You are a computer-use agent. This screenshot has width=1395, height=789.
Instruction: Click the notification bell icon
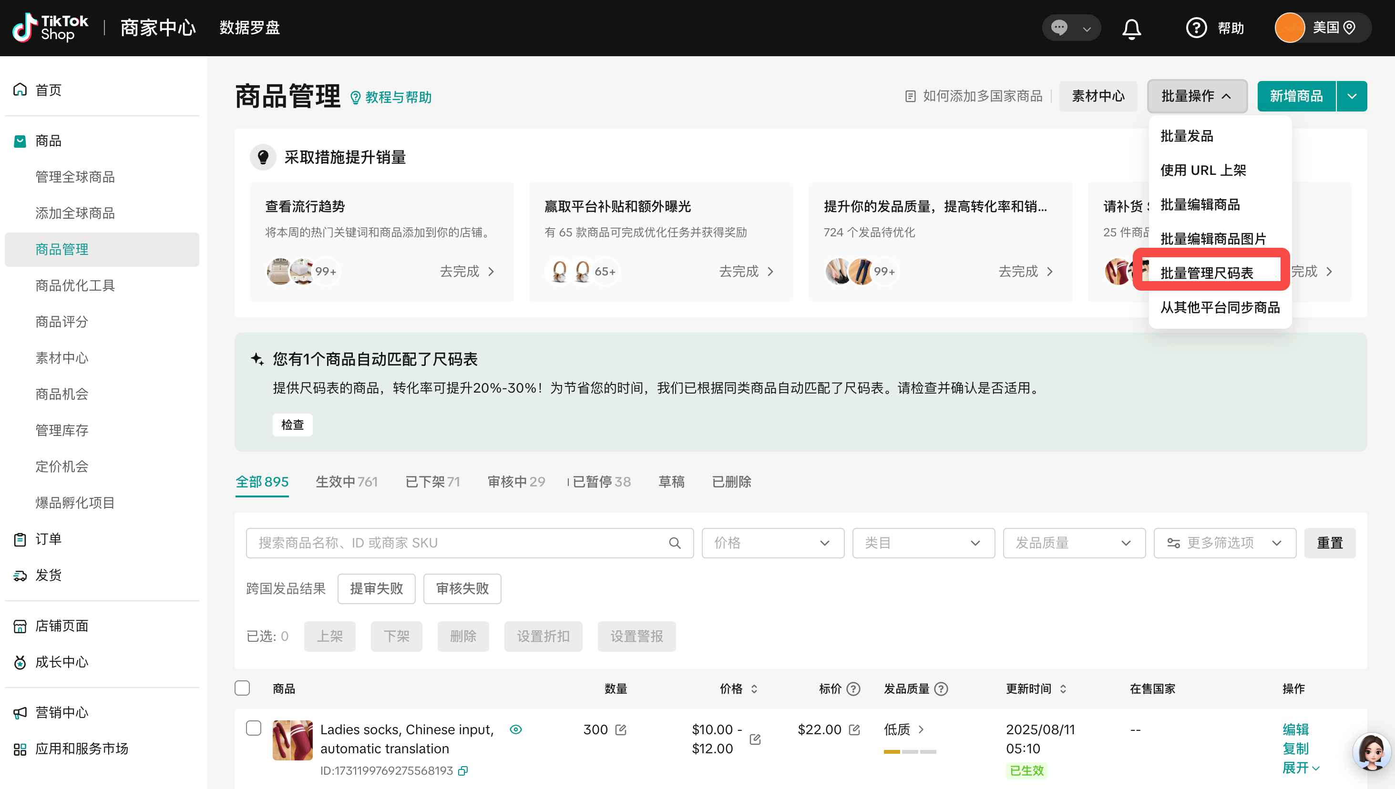click(1131, 28)
